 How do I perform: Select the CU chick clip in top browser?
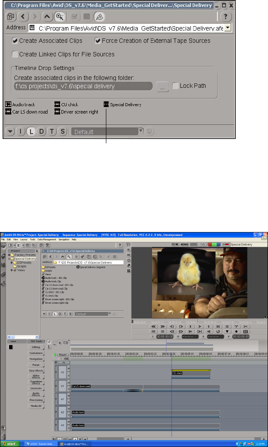click(67, 104)
